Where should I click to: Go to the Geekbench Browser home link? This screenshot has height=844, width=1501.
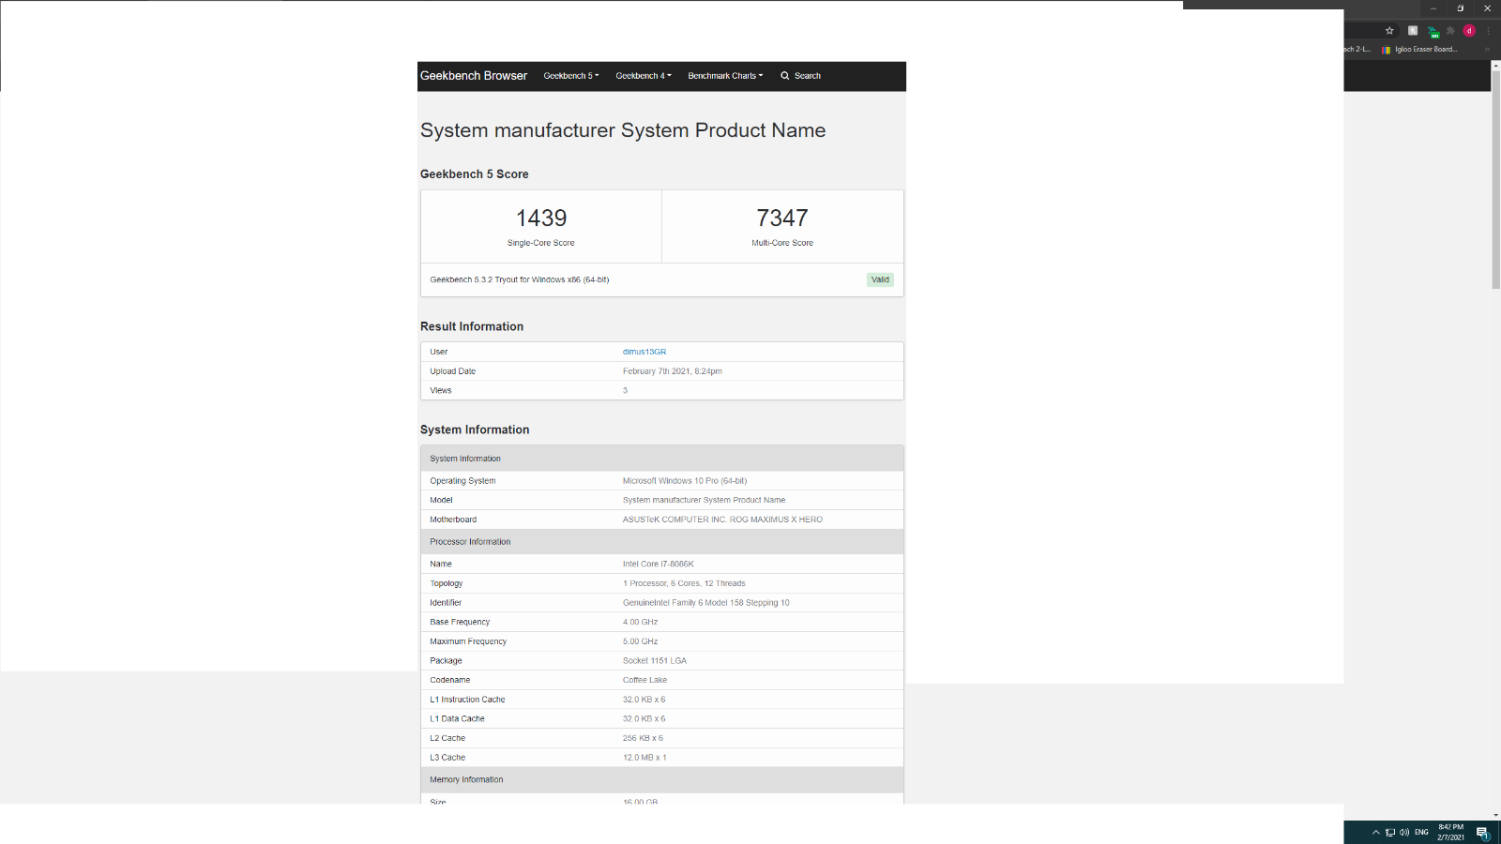point(474,76)
